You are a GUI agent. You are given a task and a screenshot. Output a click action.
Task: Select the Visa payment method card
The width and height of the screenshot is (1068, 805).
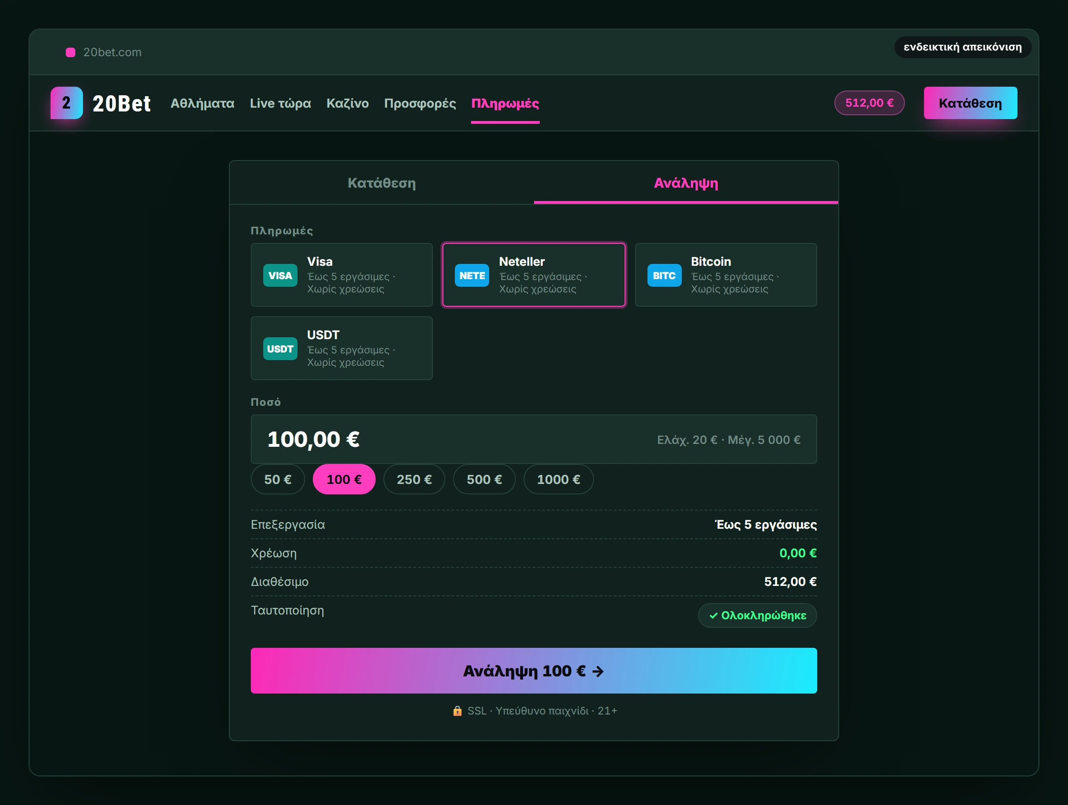click(342, 275)
